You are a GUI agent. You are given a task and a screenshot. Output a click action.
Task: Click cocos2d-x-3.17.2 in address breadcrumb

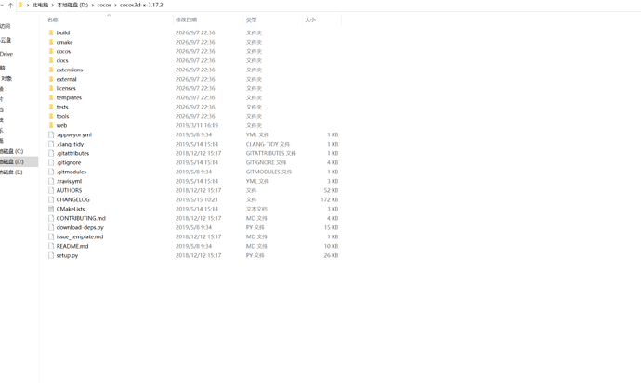pos(141,6)
